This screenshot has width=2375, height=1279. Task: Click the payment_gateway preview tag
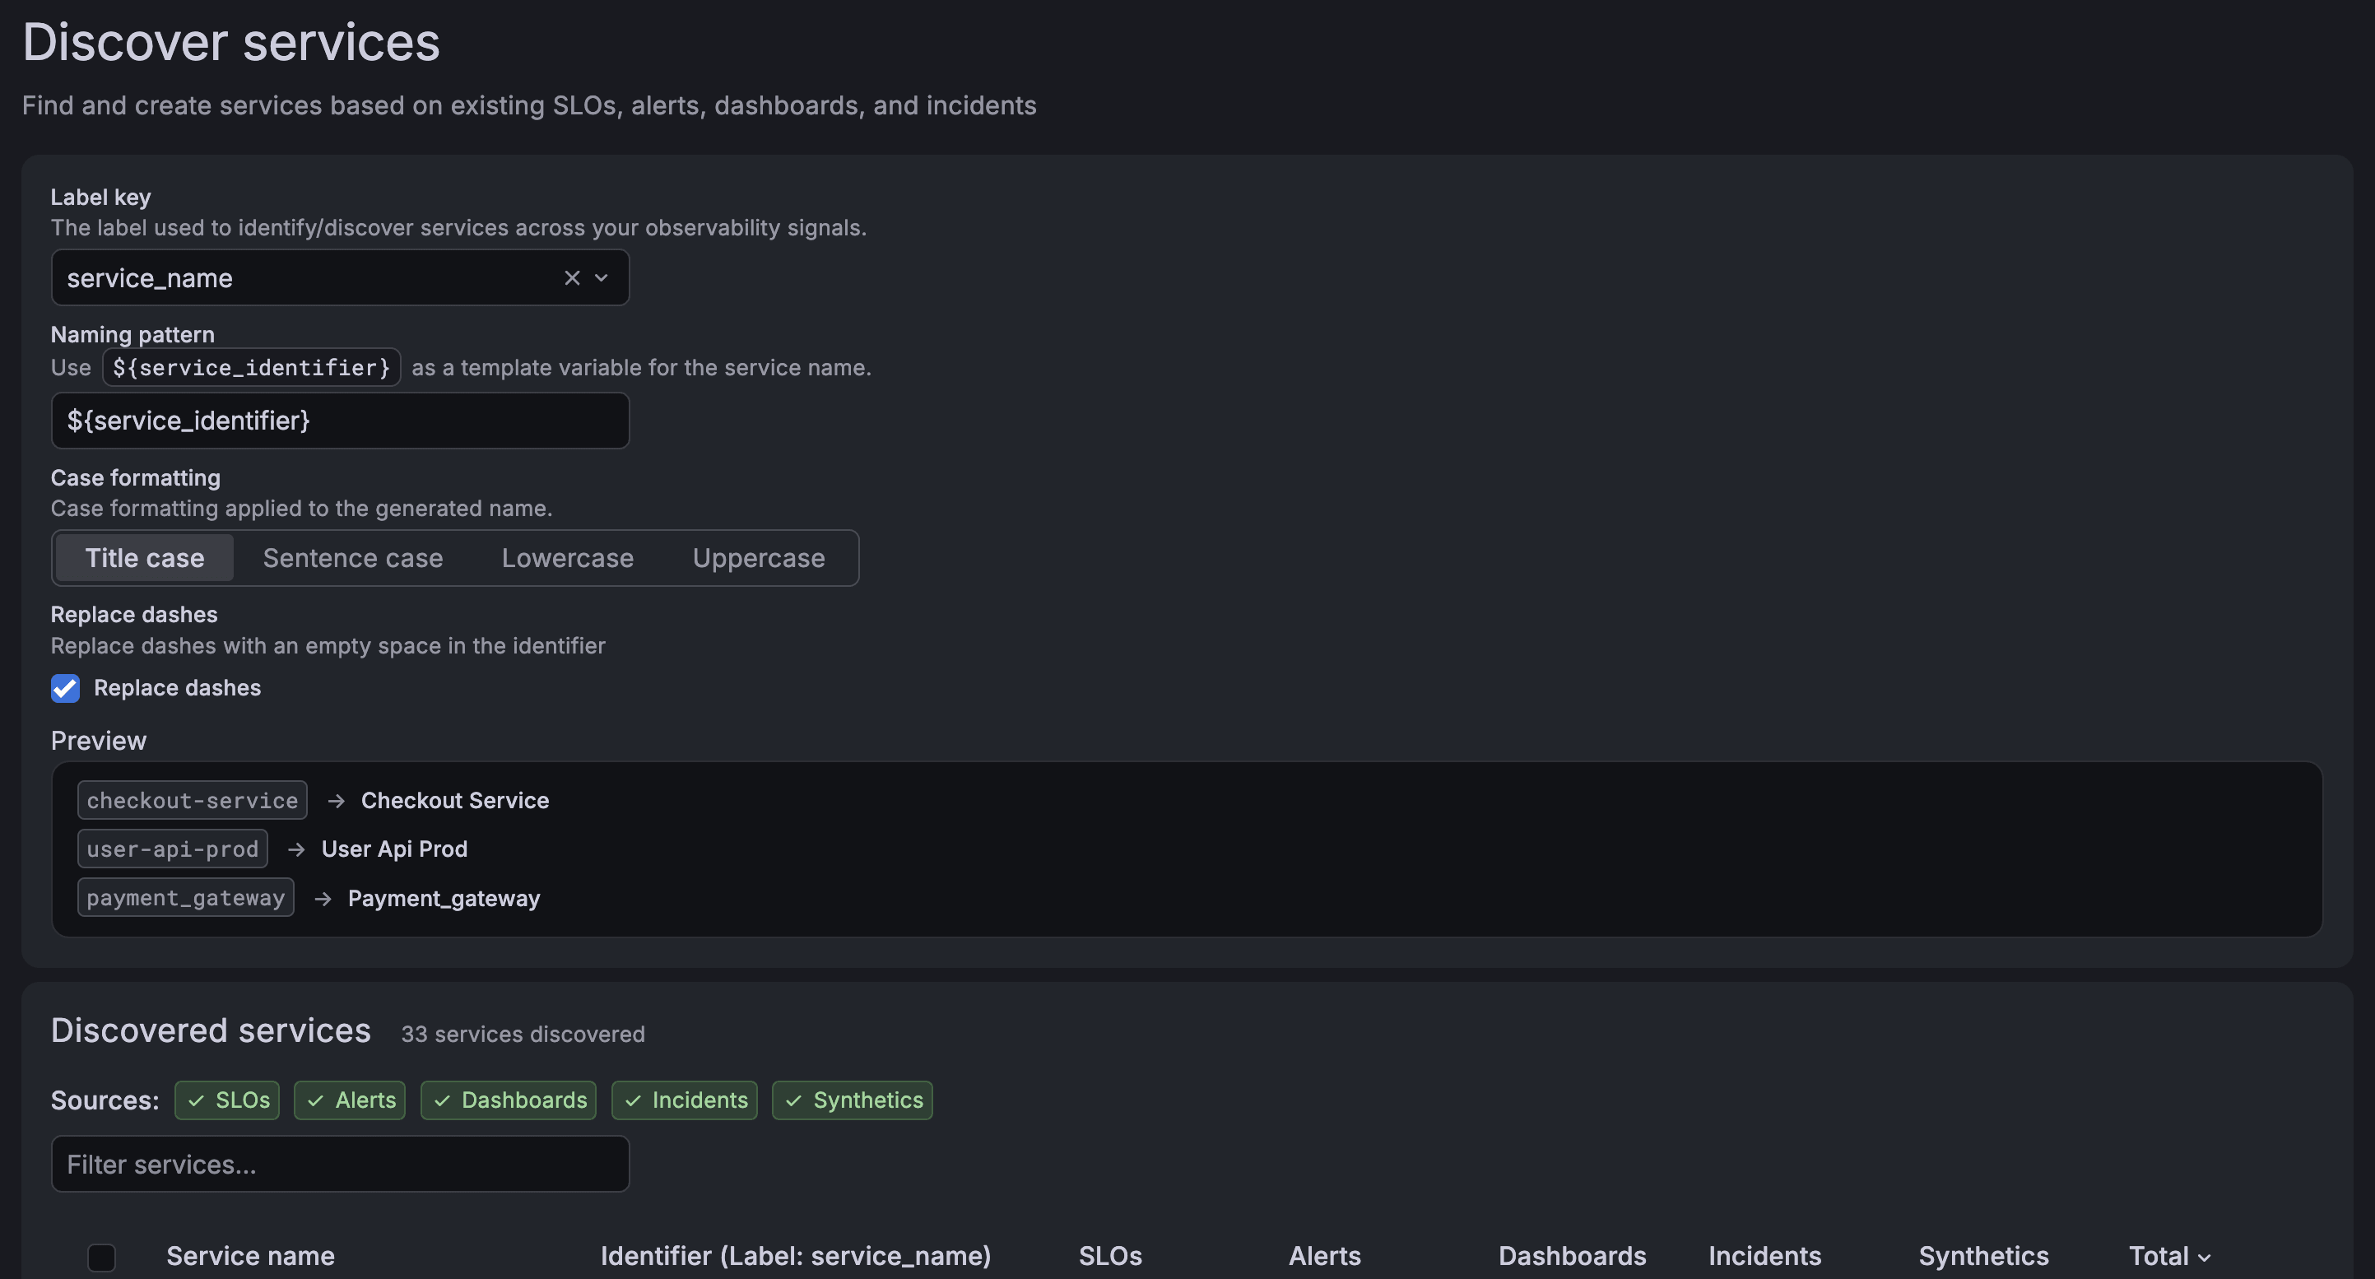(x=185, y=898)
